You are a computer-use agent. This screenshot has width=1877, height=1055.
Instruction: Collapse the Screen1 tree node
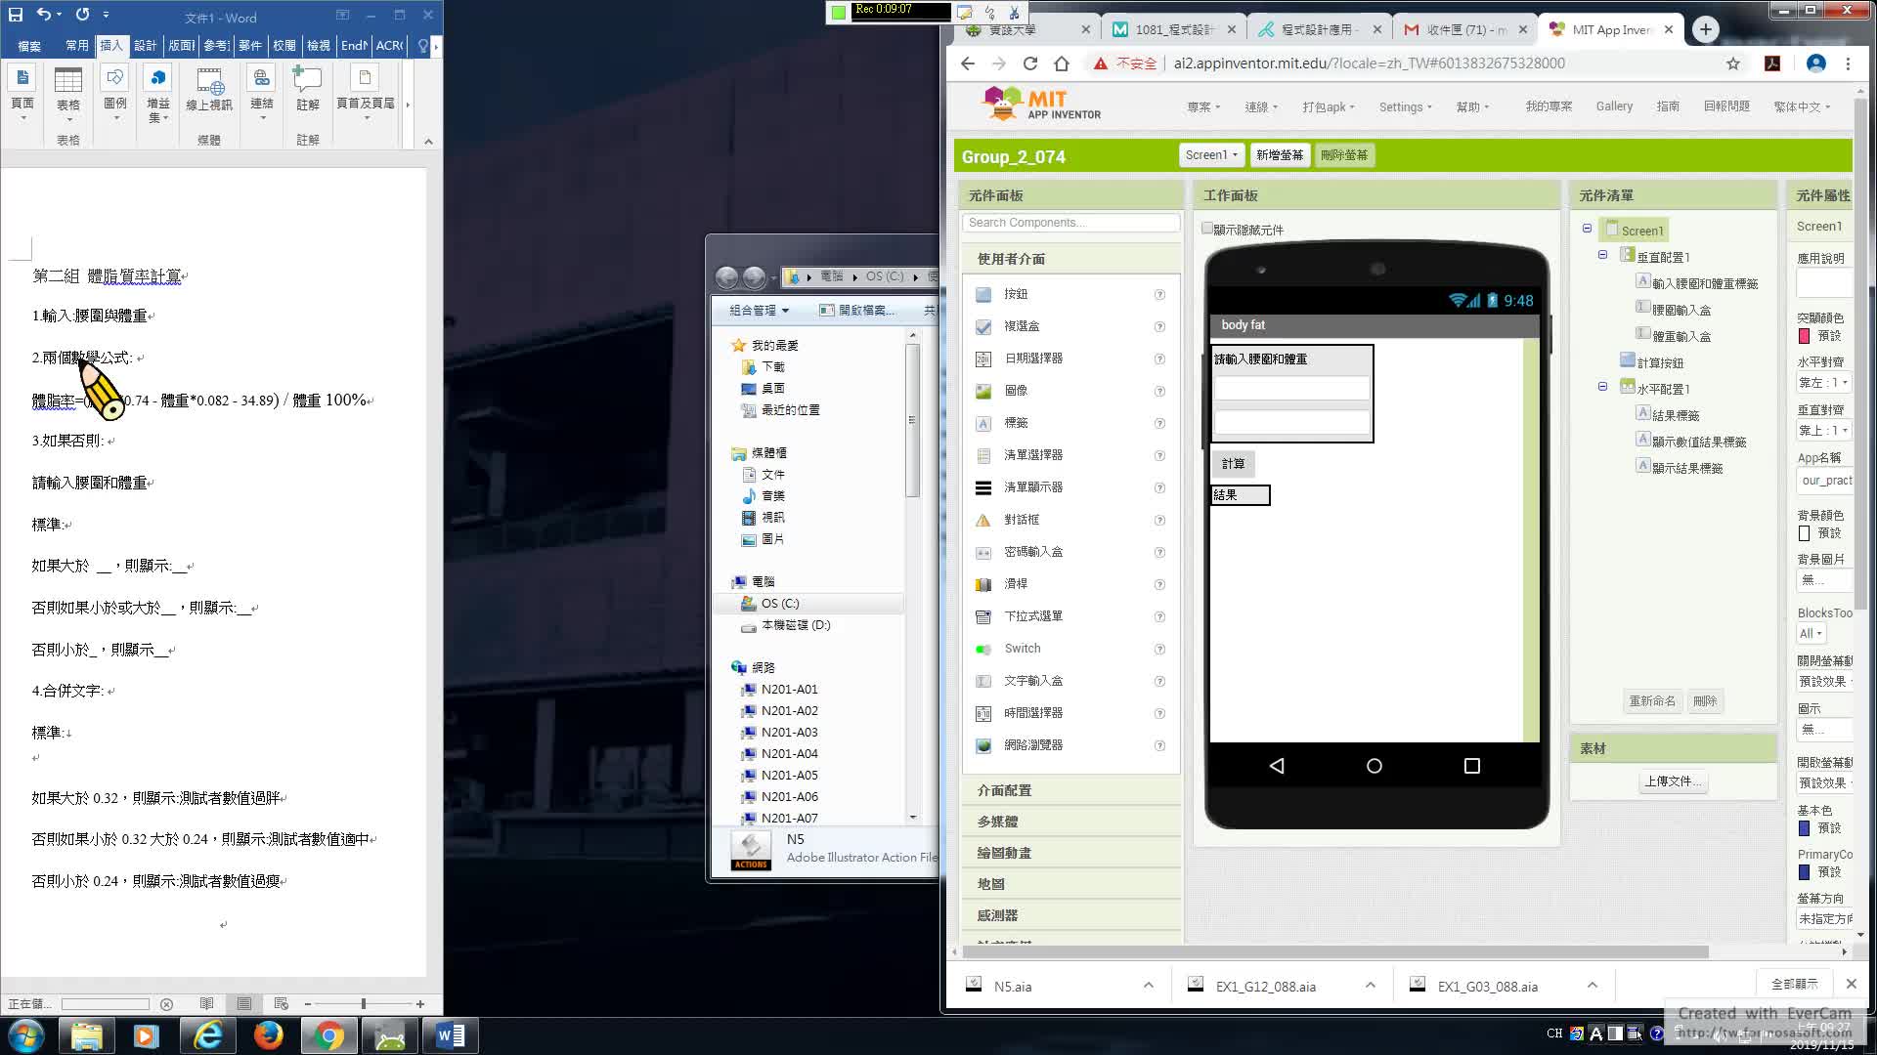[1587, 229]
